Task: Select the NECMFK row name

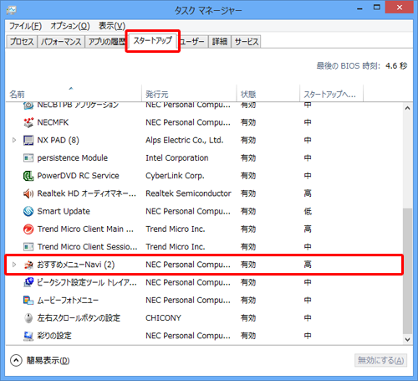Action: click(53, 122)
